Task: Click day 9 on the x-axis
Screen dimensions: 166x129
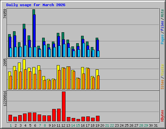Action: click(50, 125)
